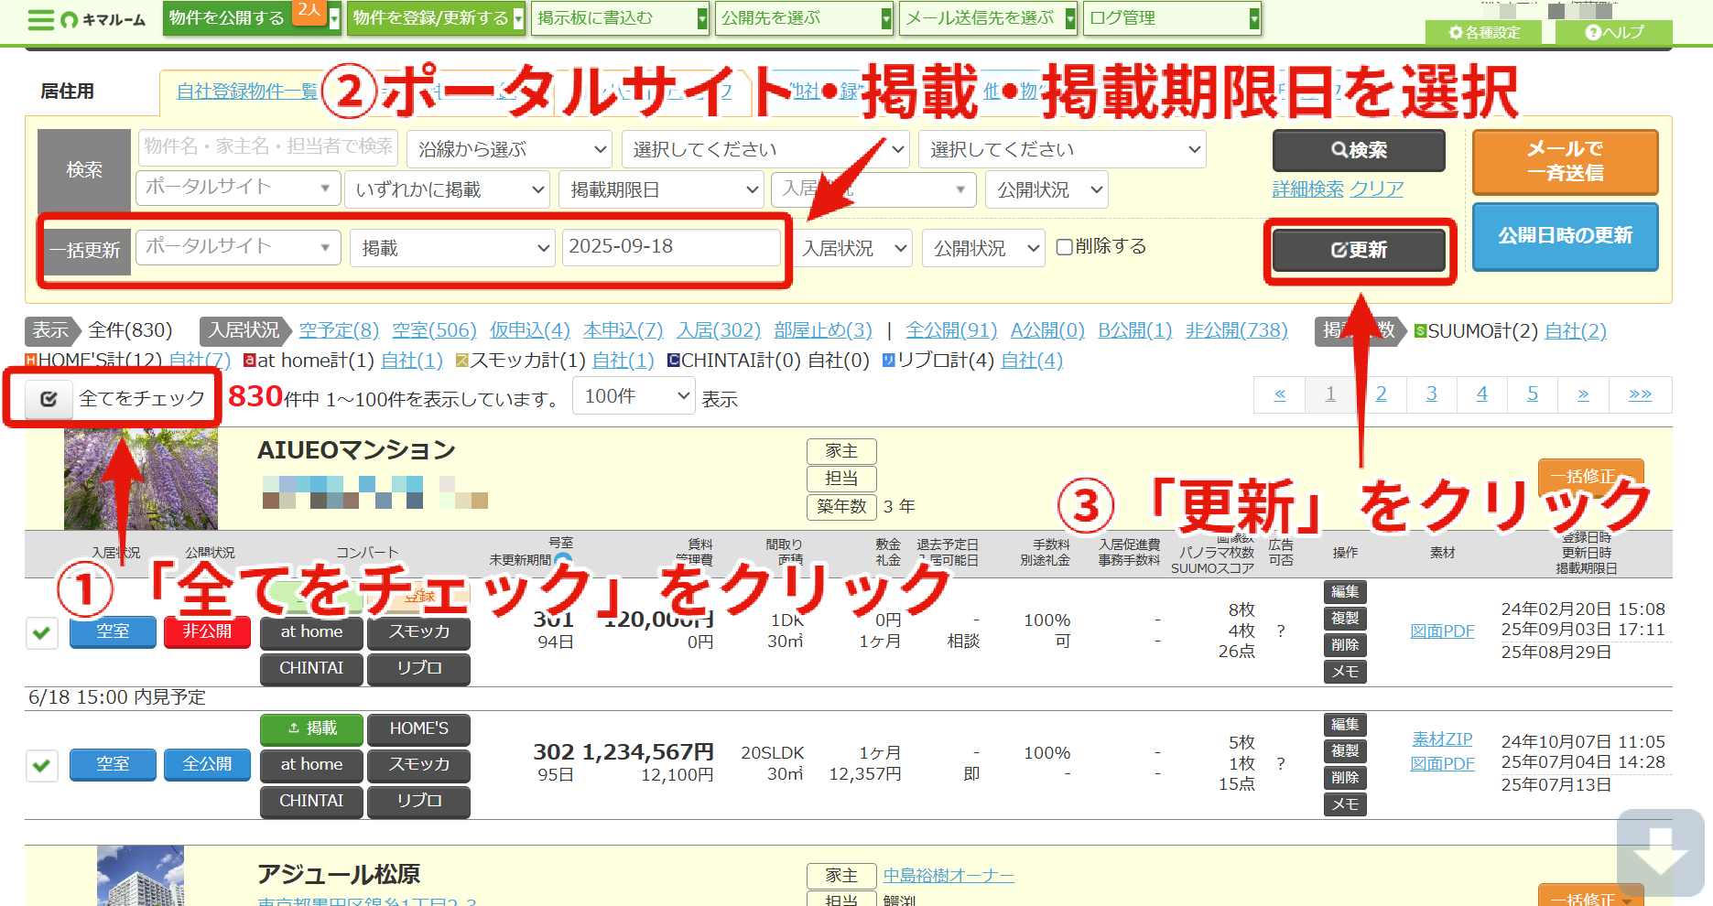Viewport: 1713px width, 906px height.
Task: Click the Kimaroom logo
Action: [x=103, y=20]
